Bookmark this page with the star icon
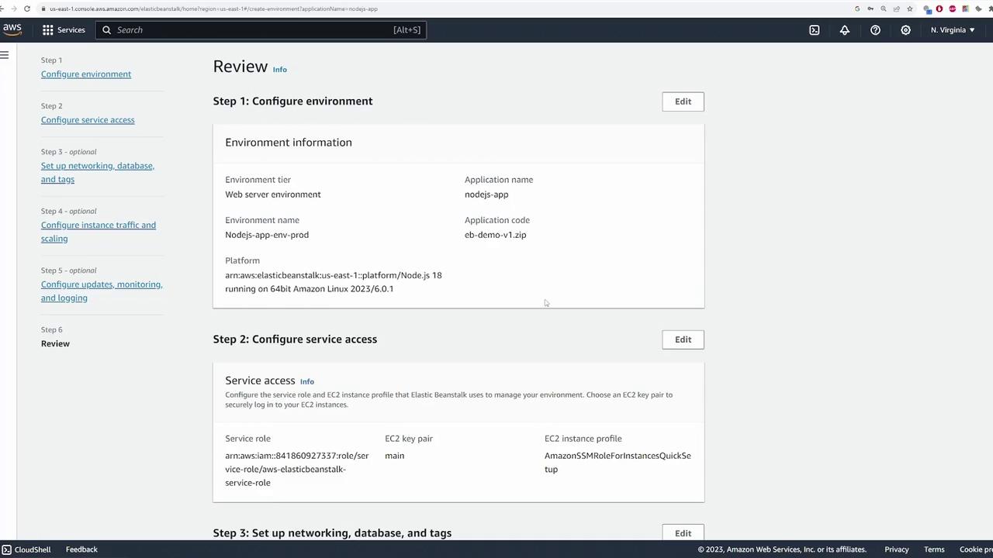 click(x=910, y=9)
